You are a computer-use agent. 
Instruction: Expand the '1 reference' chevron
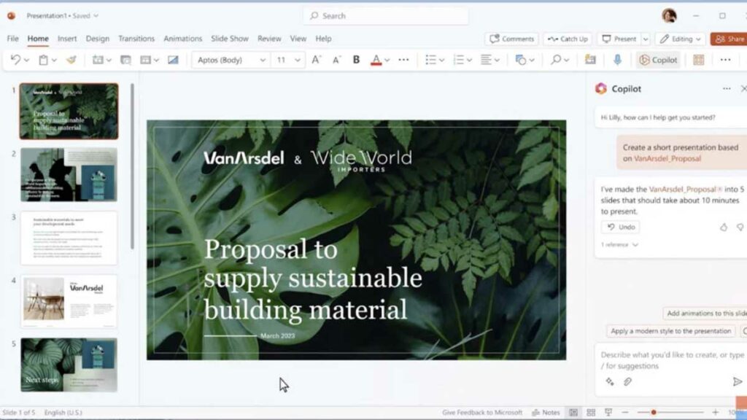click(635, 245)
